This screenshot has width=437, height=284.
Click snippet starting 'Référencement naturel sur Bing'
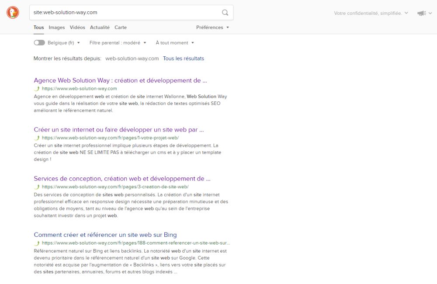tap(130, 261)
